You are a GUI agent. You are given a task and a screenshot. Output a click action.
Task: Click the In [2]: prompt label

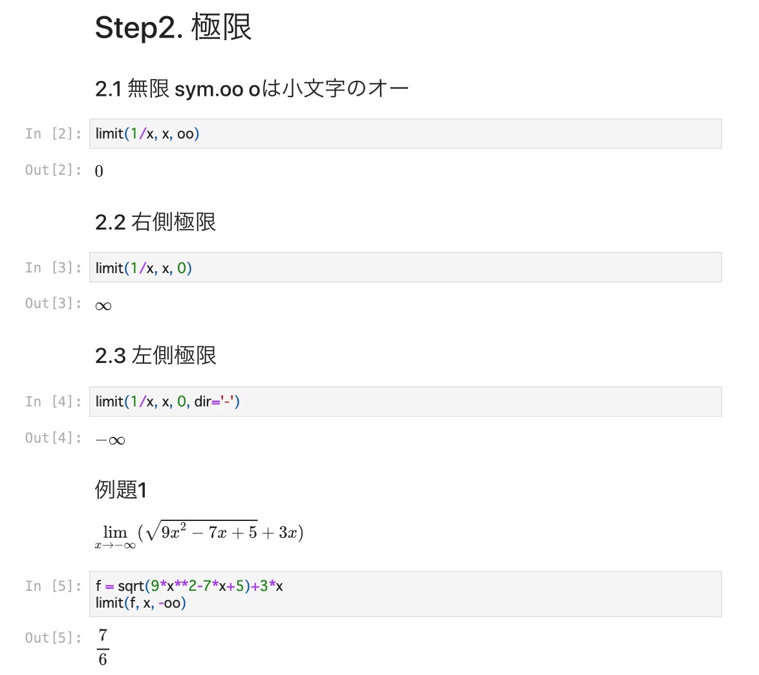pos(53,134)
